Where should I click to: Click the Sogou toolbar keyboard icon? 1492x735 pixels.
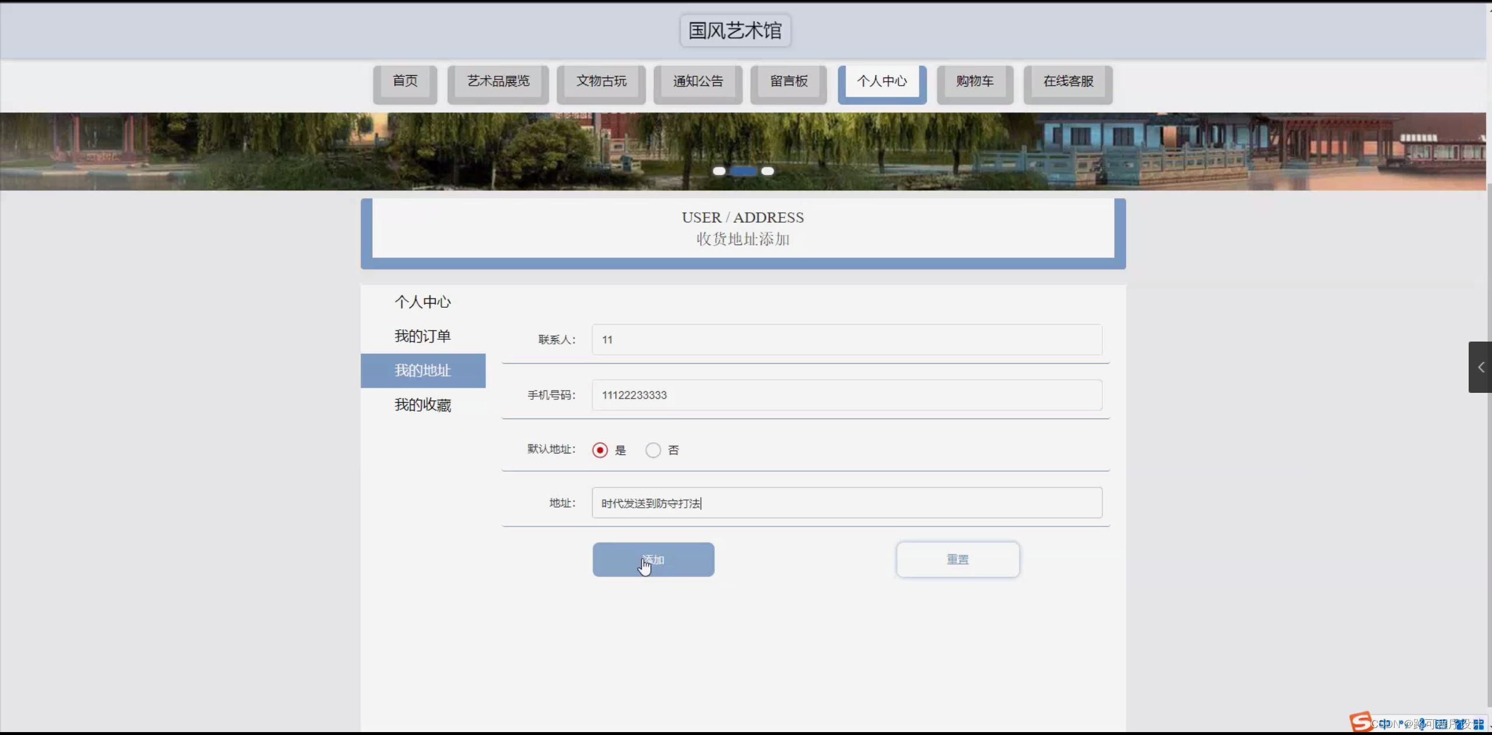coord(1441,725)
